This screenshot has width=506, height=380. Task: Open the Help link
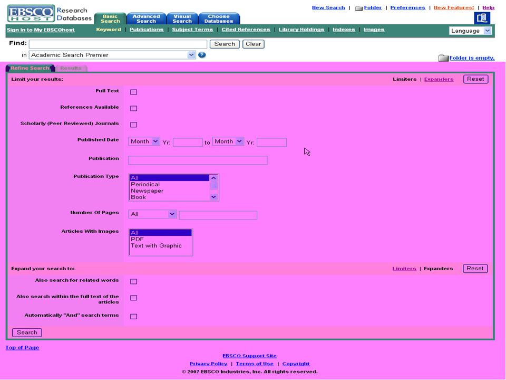pos(488,7)
